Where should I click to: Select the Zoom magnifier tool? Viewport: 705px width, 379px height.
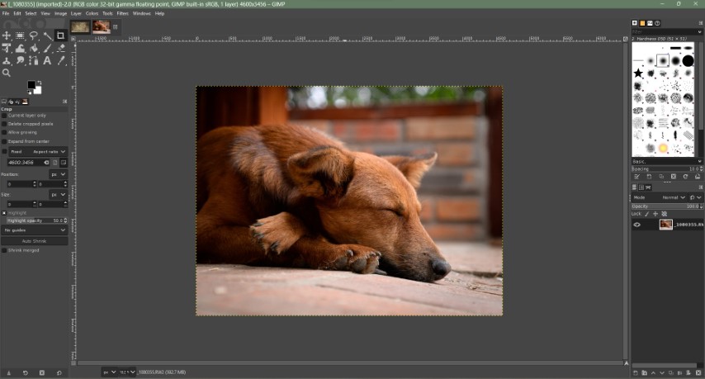coord(7,73)
